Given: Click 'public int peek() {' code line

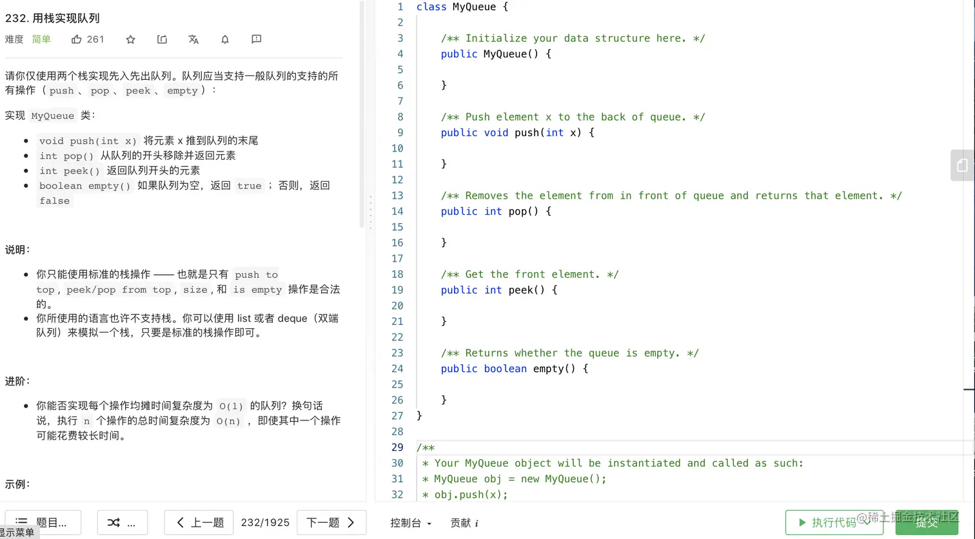Looking at the screenshot, I should [x=499, y=290].
